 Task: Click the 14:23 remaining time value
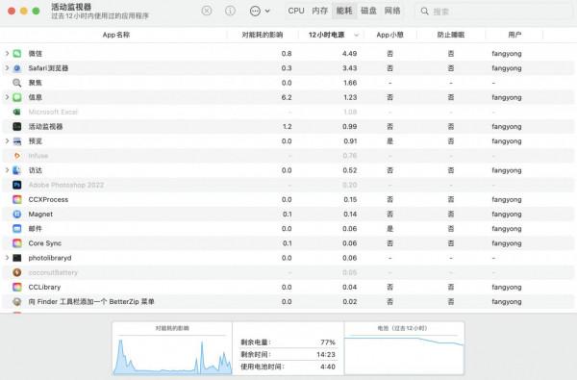point(326,354)
